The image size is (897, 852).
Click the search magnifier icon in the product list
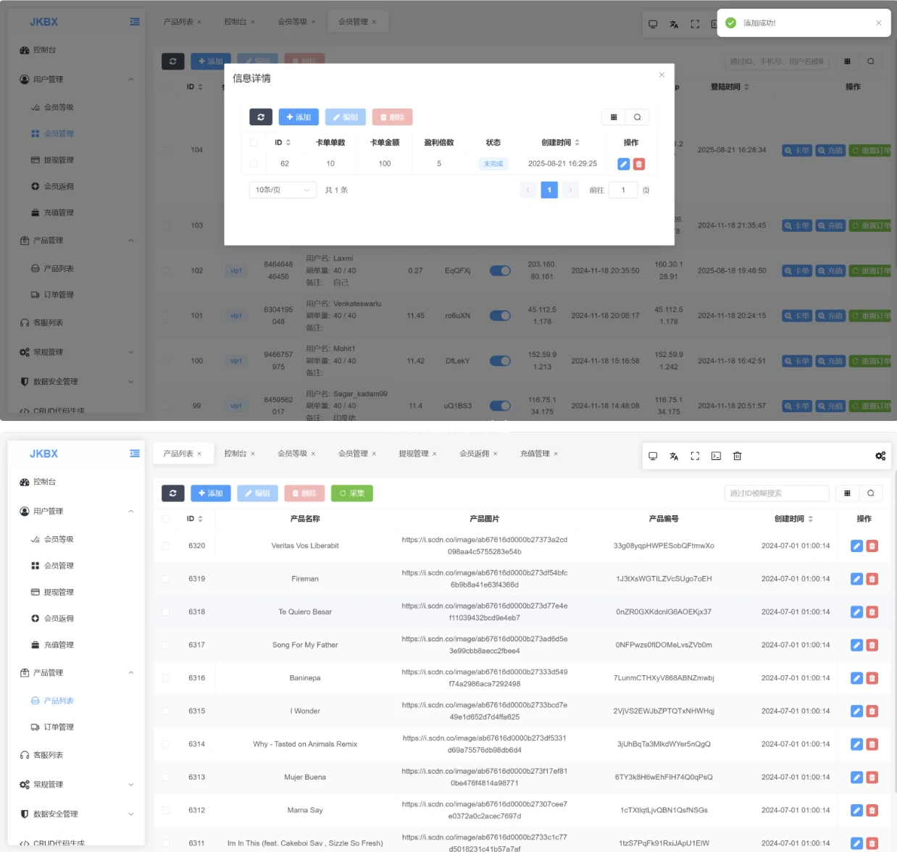point(871,493)
